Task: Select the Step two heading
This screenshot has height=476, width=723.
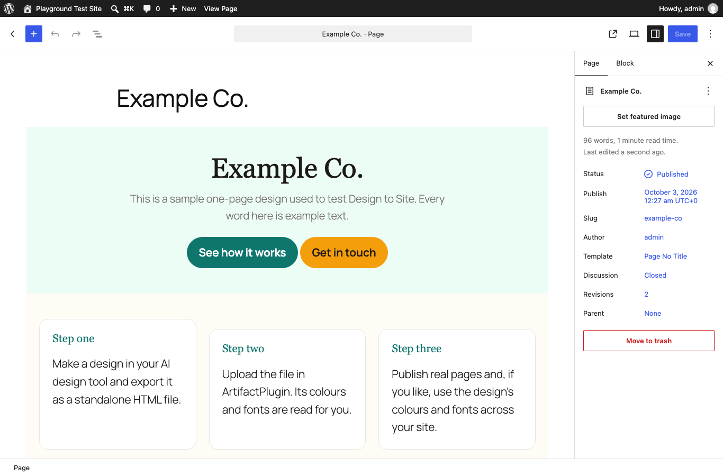Action: coord(243,349)
